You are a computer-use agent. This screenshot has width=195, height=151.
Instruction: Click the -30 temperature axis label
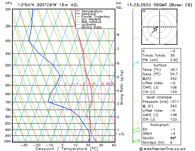tap(24, 145)
